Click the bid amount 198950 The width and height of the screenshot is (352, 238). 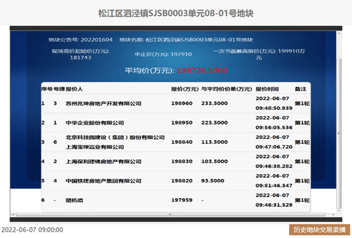(x=182, y=122)
